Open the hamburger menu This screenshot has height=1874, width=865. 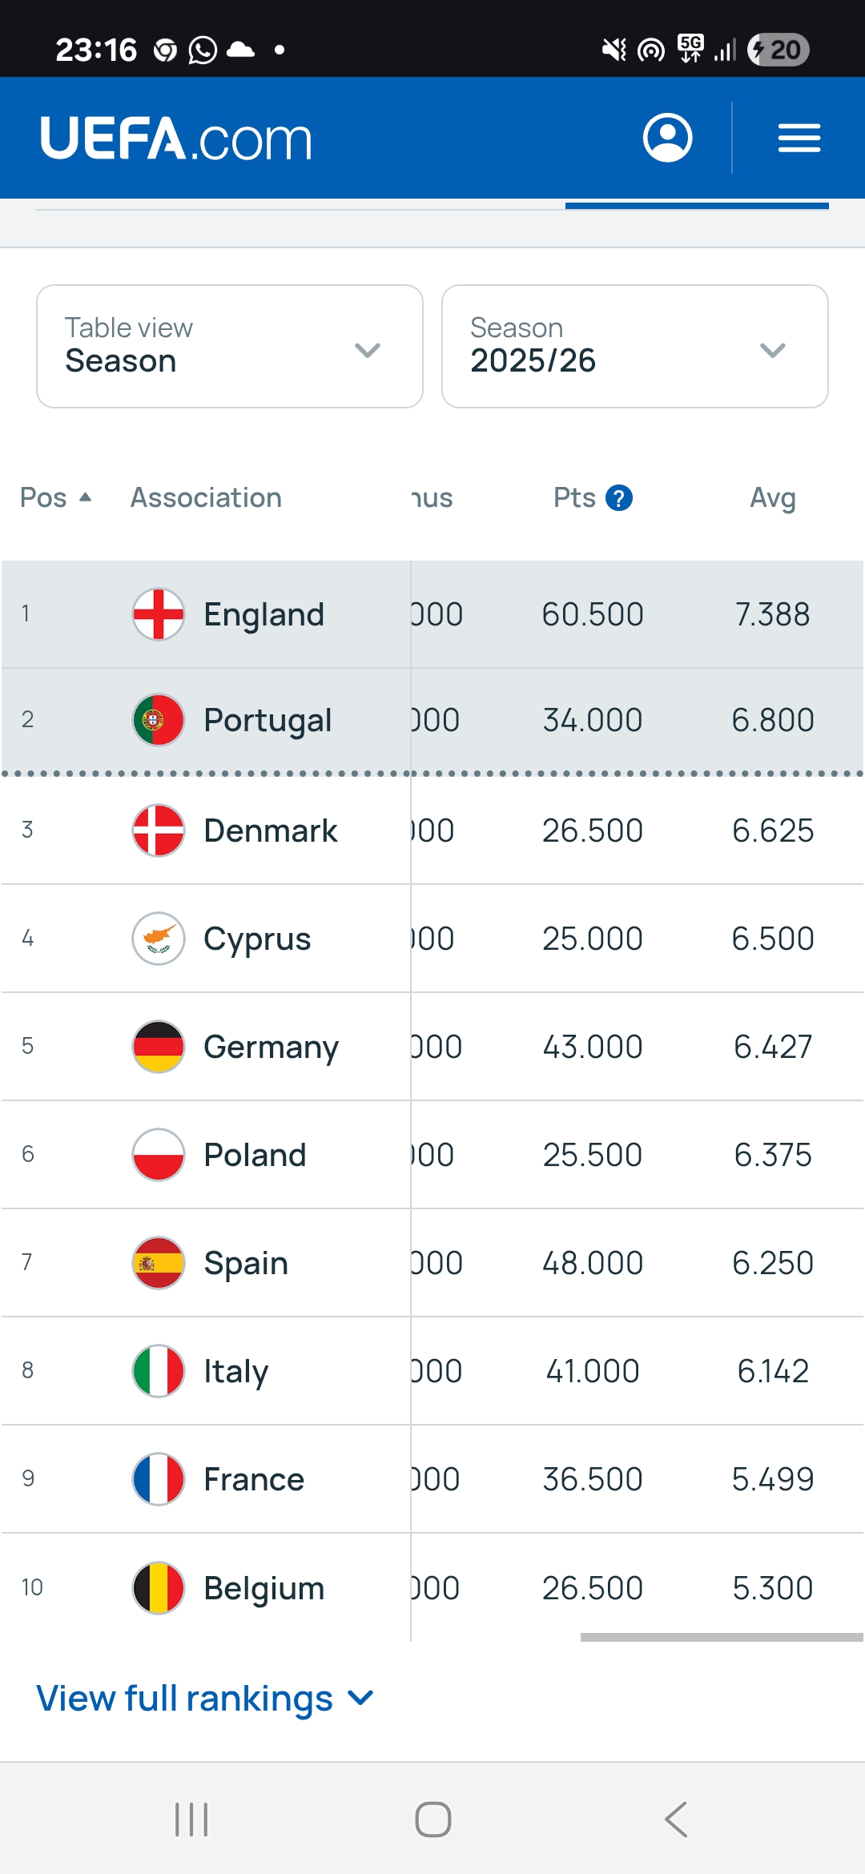[799, 138]
